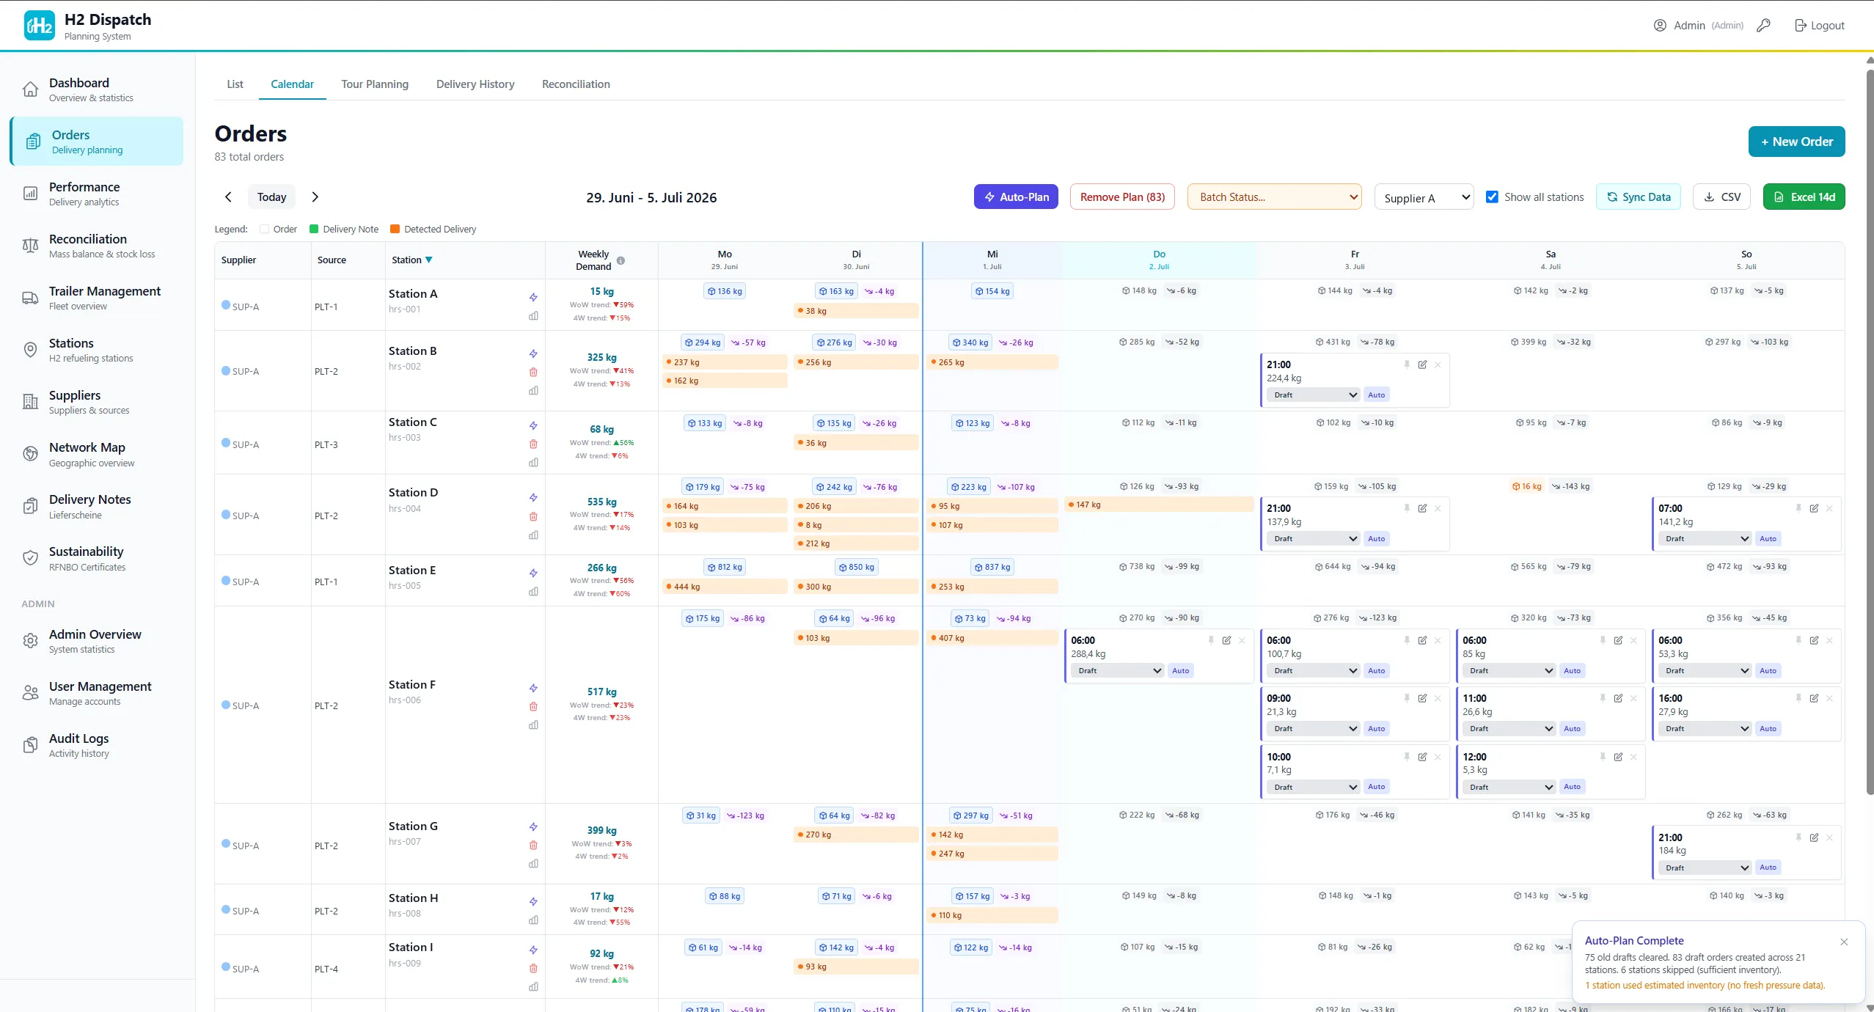Open the Network Map page
Image resolution: width=1874 pixels, height=1012 pixels.
pyautogui.click(x=97, y=454)
